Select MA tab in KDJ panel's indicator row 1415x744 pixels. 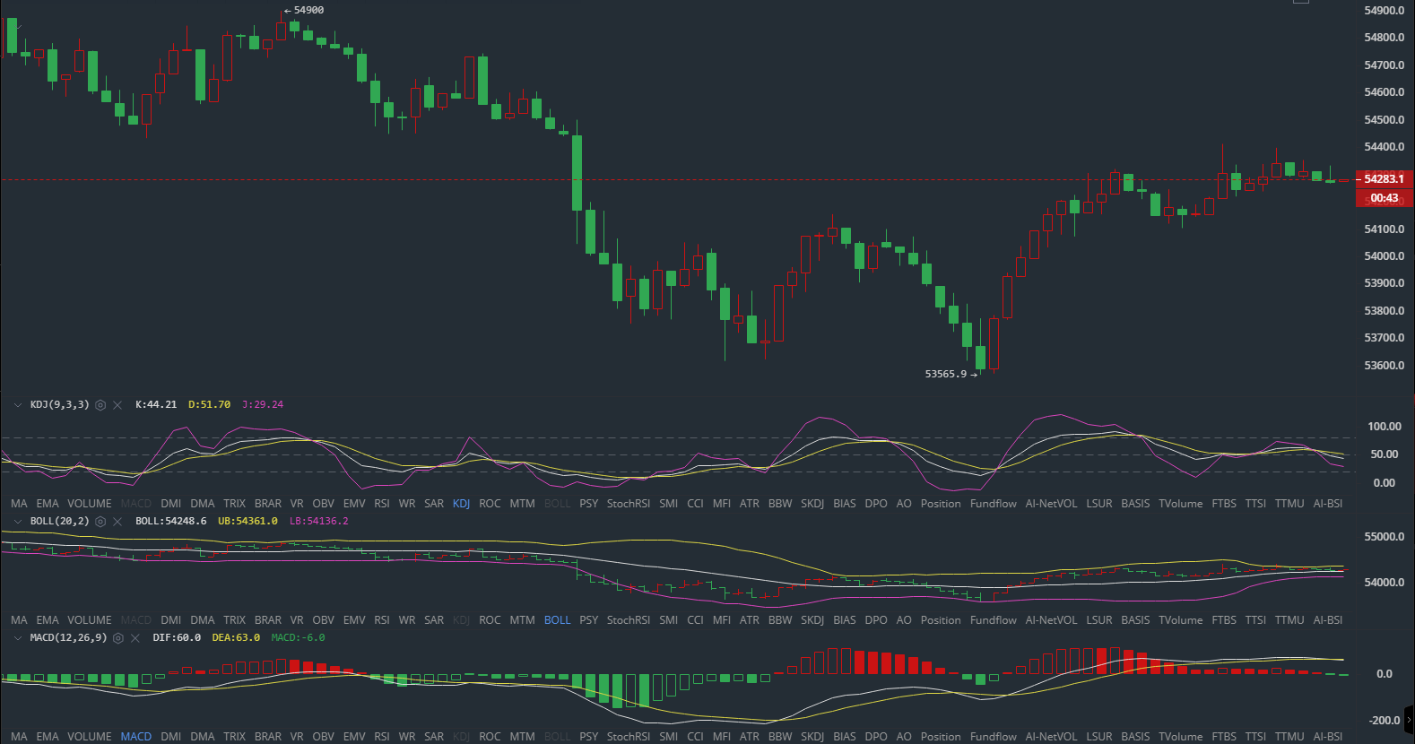click(19, 504)
